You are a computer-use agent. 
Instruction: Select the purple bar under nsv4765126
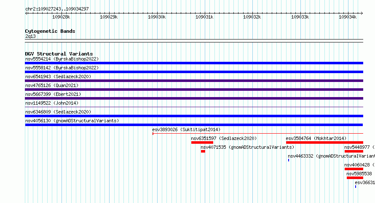[194, 90]
